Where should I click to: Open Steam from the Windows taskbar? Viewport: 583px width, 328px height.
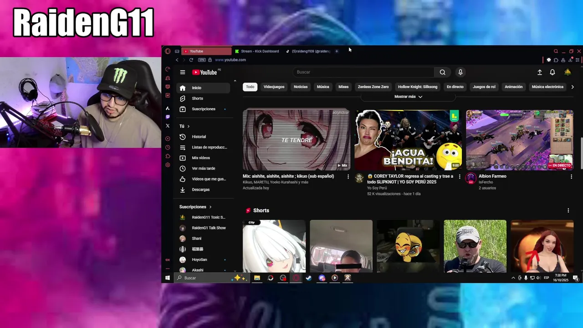click(x=309, y=278)
